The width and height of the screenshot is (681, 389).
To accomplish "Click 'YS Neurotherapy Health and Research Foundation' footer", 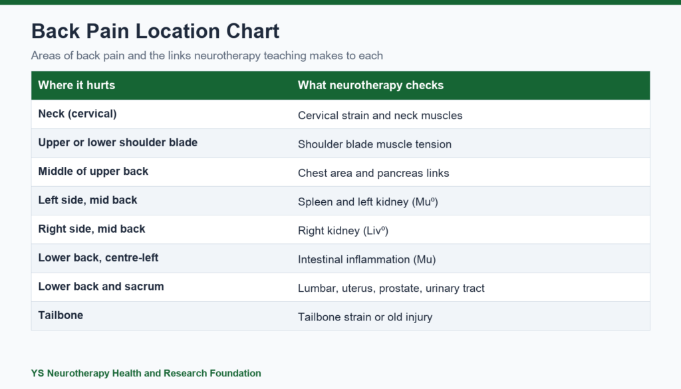I will pos(146,373).
